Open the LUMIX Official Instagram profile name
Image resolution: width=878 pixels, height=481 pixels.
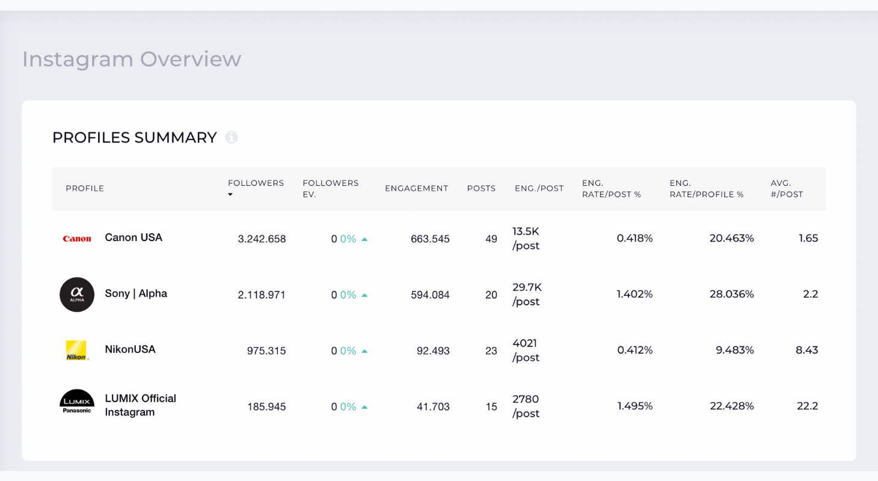pos(141,405)
